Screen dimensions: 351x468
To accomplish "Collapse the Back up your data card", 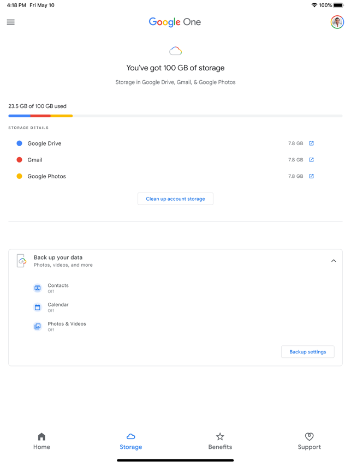I will pyautogui.click(x=334, y=261).
